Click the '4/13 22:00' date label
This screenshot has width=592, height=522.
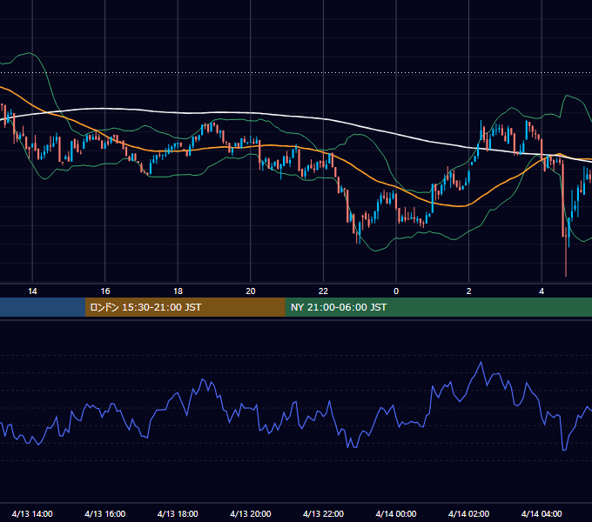click(x=323, y=513)
